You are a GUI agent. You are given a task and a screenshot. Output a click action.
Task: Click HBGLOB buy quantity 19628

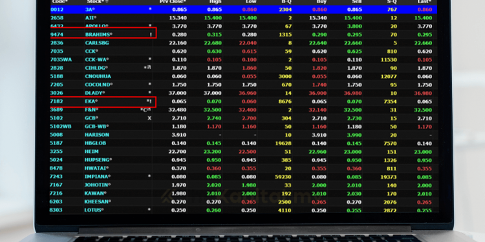tap(284, 143)
